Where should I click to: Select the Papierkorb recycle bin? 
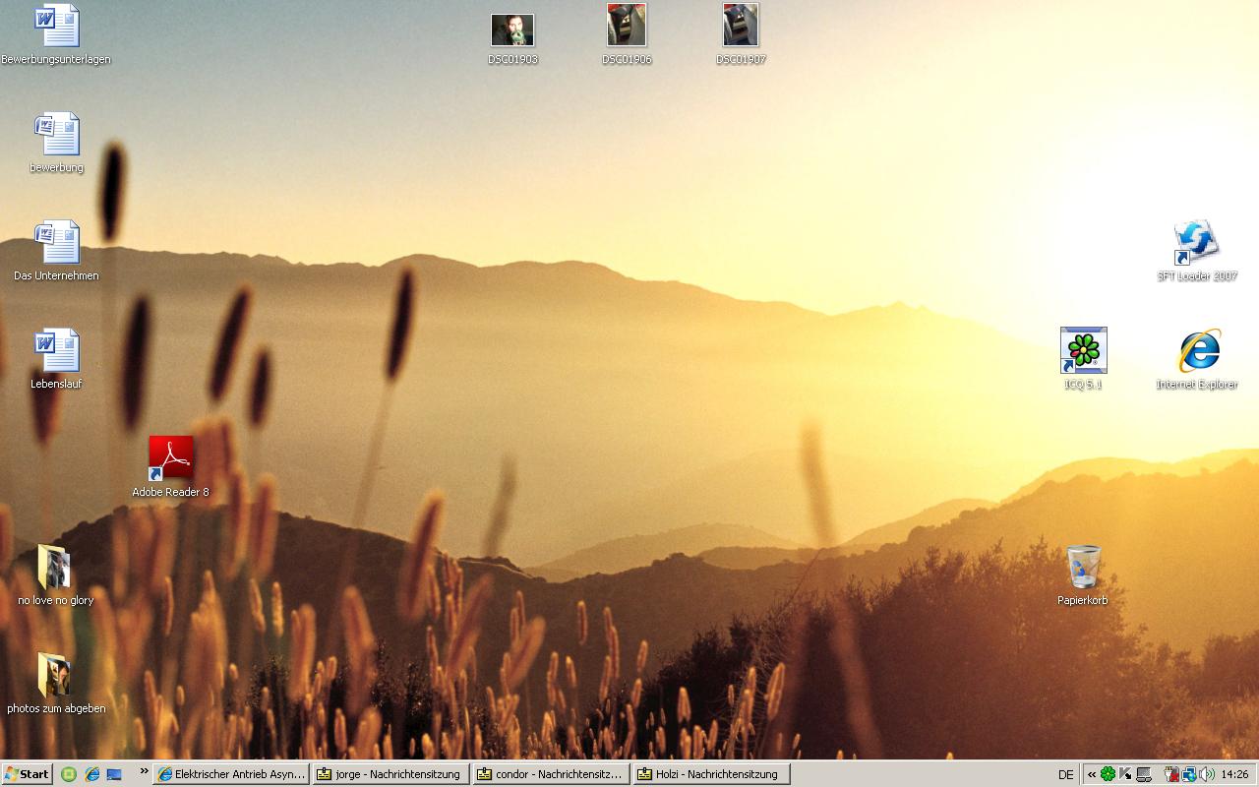pyautogui.click(x=1083, y=568)
